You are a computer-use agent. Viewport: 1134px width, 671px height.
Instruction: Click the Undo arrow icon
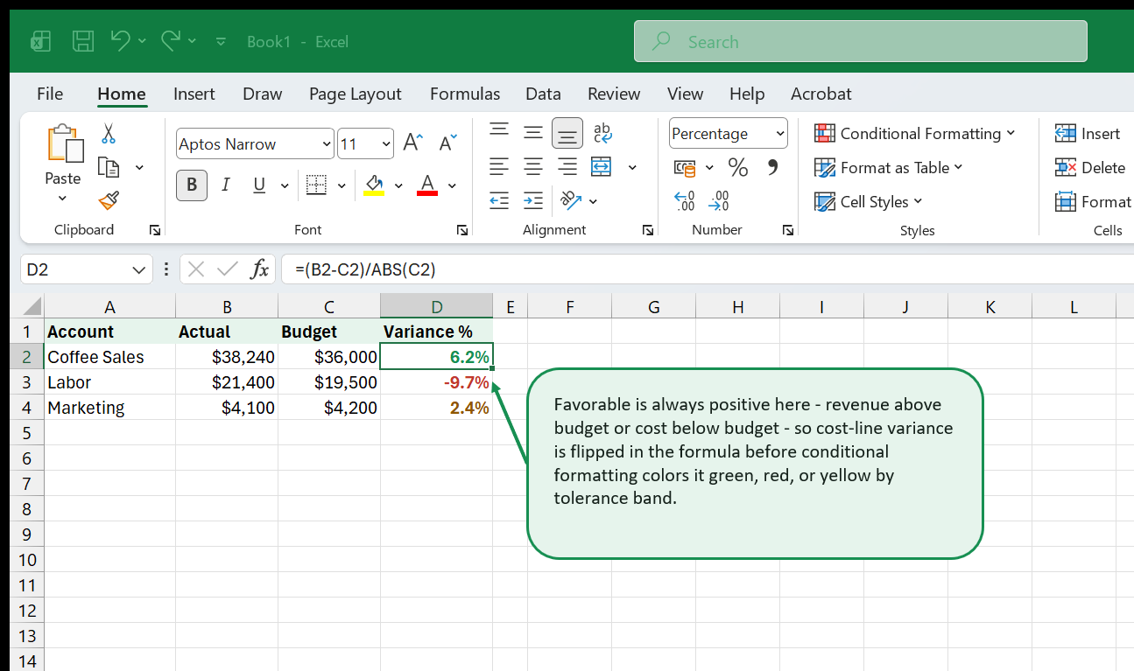[120, 40]
